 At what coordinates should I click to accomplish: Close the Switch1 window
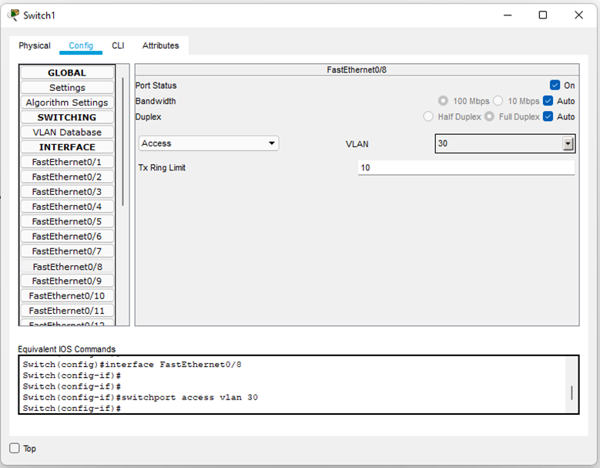(x=578, y=15)
